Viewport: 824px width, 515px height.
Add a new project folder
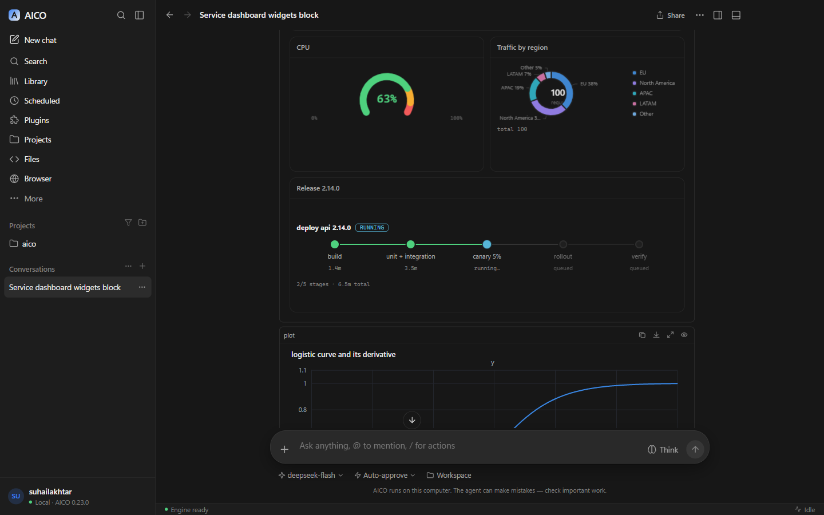point(142,223)
